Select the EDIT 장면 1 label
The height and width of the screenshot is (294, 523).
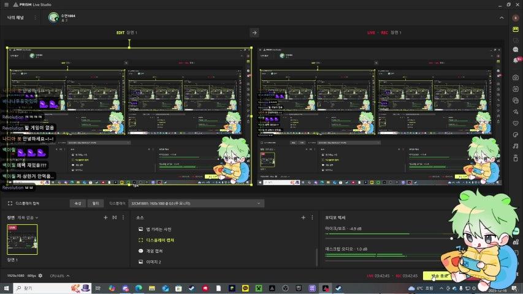pos(127,32)
